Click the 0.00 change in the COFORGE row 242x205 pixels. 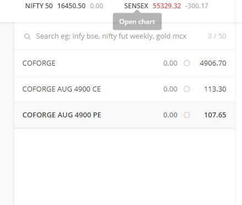point(170,63)
